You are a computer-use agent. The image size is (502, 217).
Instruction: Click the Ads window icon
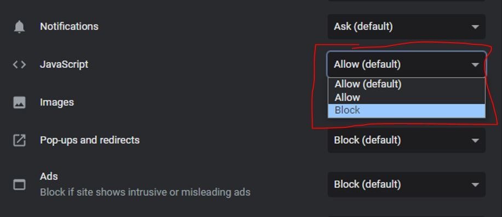(19, 184)
